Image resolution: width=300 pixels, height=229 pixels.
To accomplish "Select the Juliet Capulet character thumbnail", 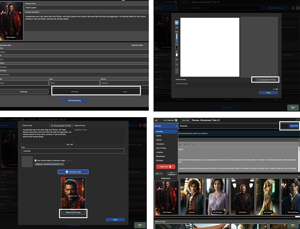I will pos(268,197).
